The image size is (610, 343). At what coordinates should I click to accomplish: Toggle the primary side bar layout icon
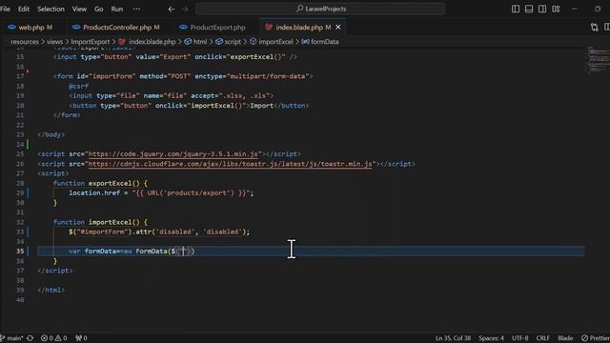516,9
